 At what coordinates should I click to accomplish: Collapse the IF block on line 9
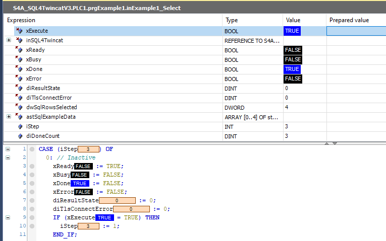[8, 217]
